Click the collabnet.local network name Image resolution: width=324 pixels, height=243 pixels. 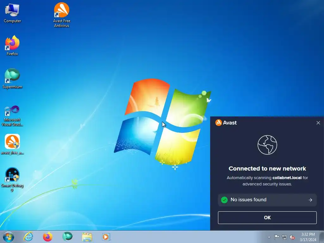coord(287,178)
